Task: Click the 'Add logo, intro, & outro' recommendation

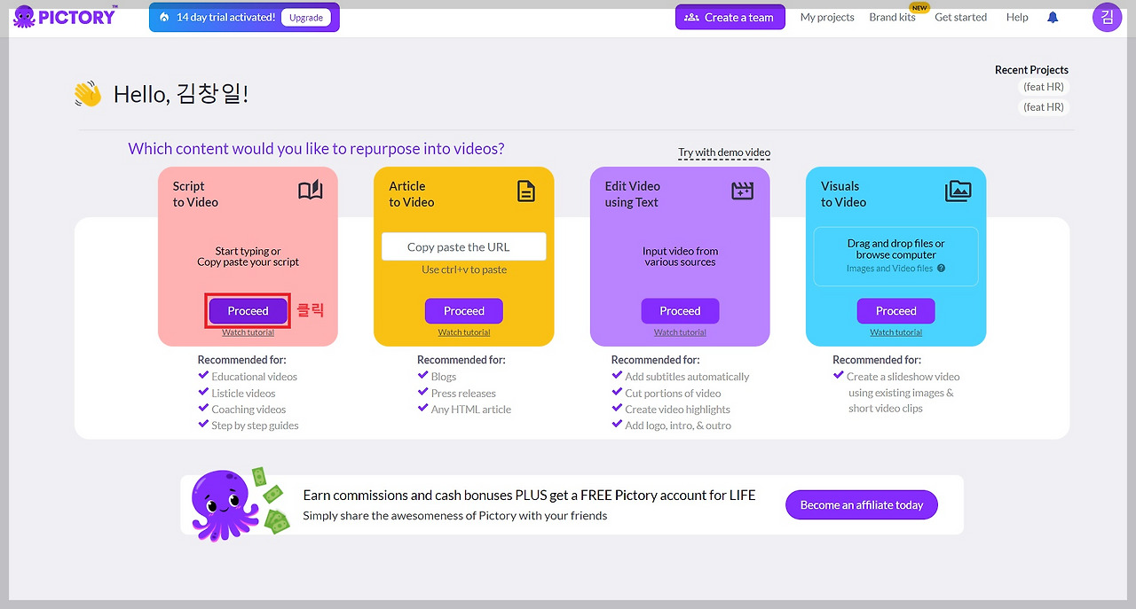Action: [678, 426]
